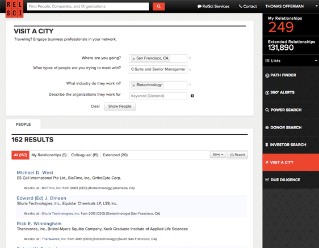Open BioTime, Inc. company link

tap(51, 188)
